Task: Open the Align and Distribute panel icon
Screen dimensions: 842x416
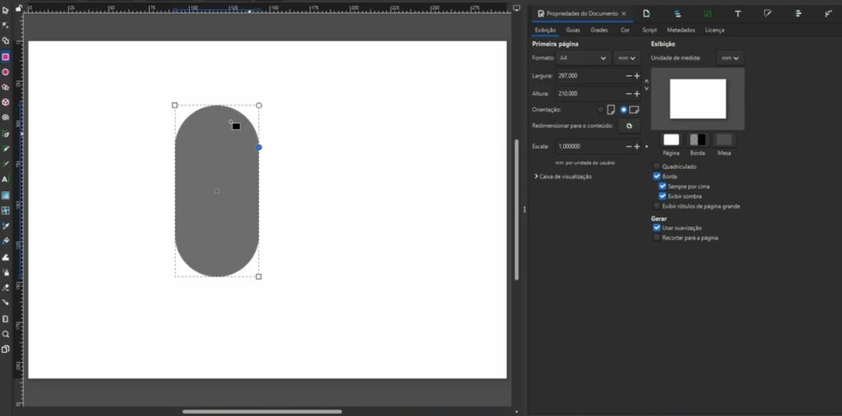Action: coord(798,13)
